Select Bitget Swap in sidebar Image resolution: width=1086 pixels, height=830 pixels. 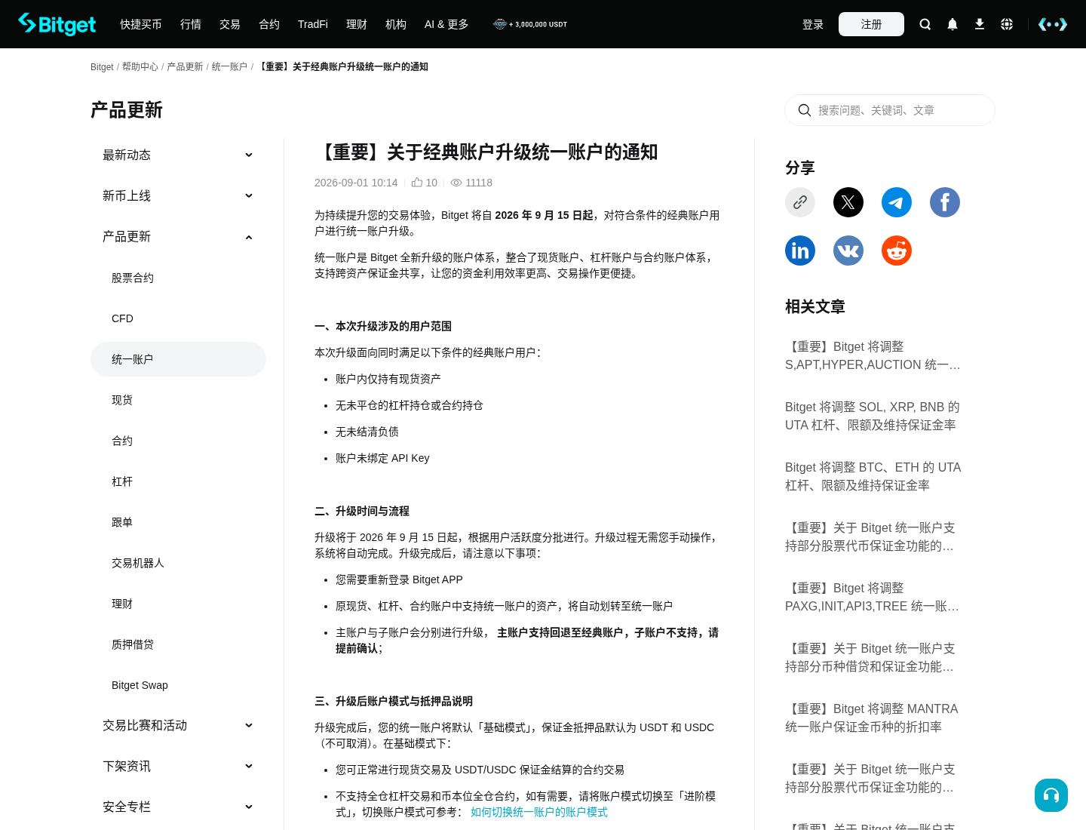click(178, 685)
